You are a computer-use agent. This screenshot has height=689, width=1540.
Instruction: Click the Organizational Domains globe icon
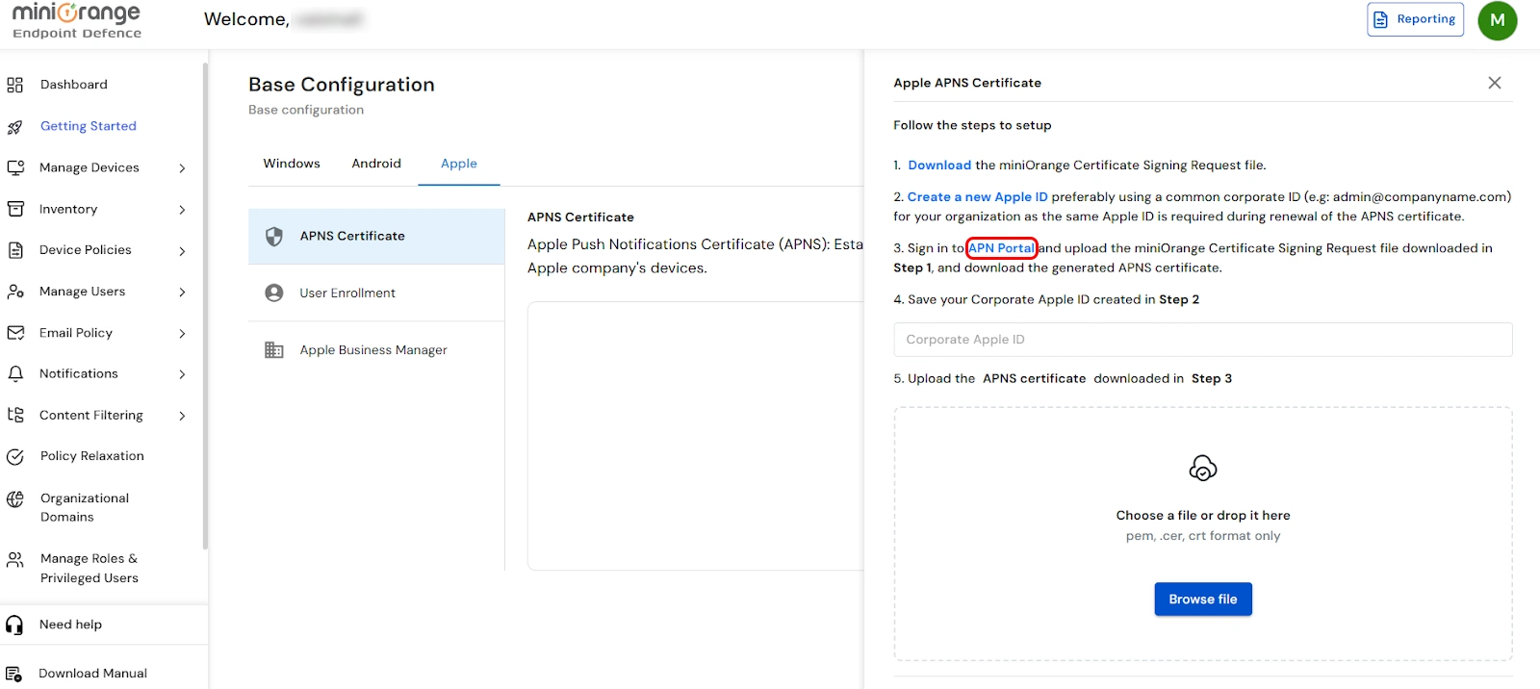[15, 498]
